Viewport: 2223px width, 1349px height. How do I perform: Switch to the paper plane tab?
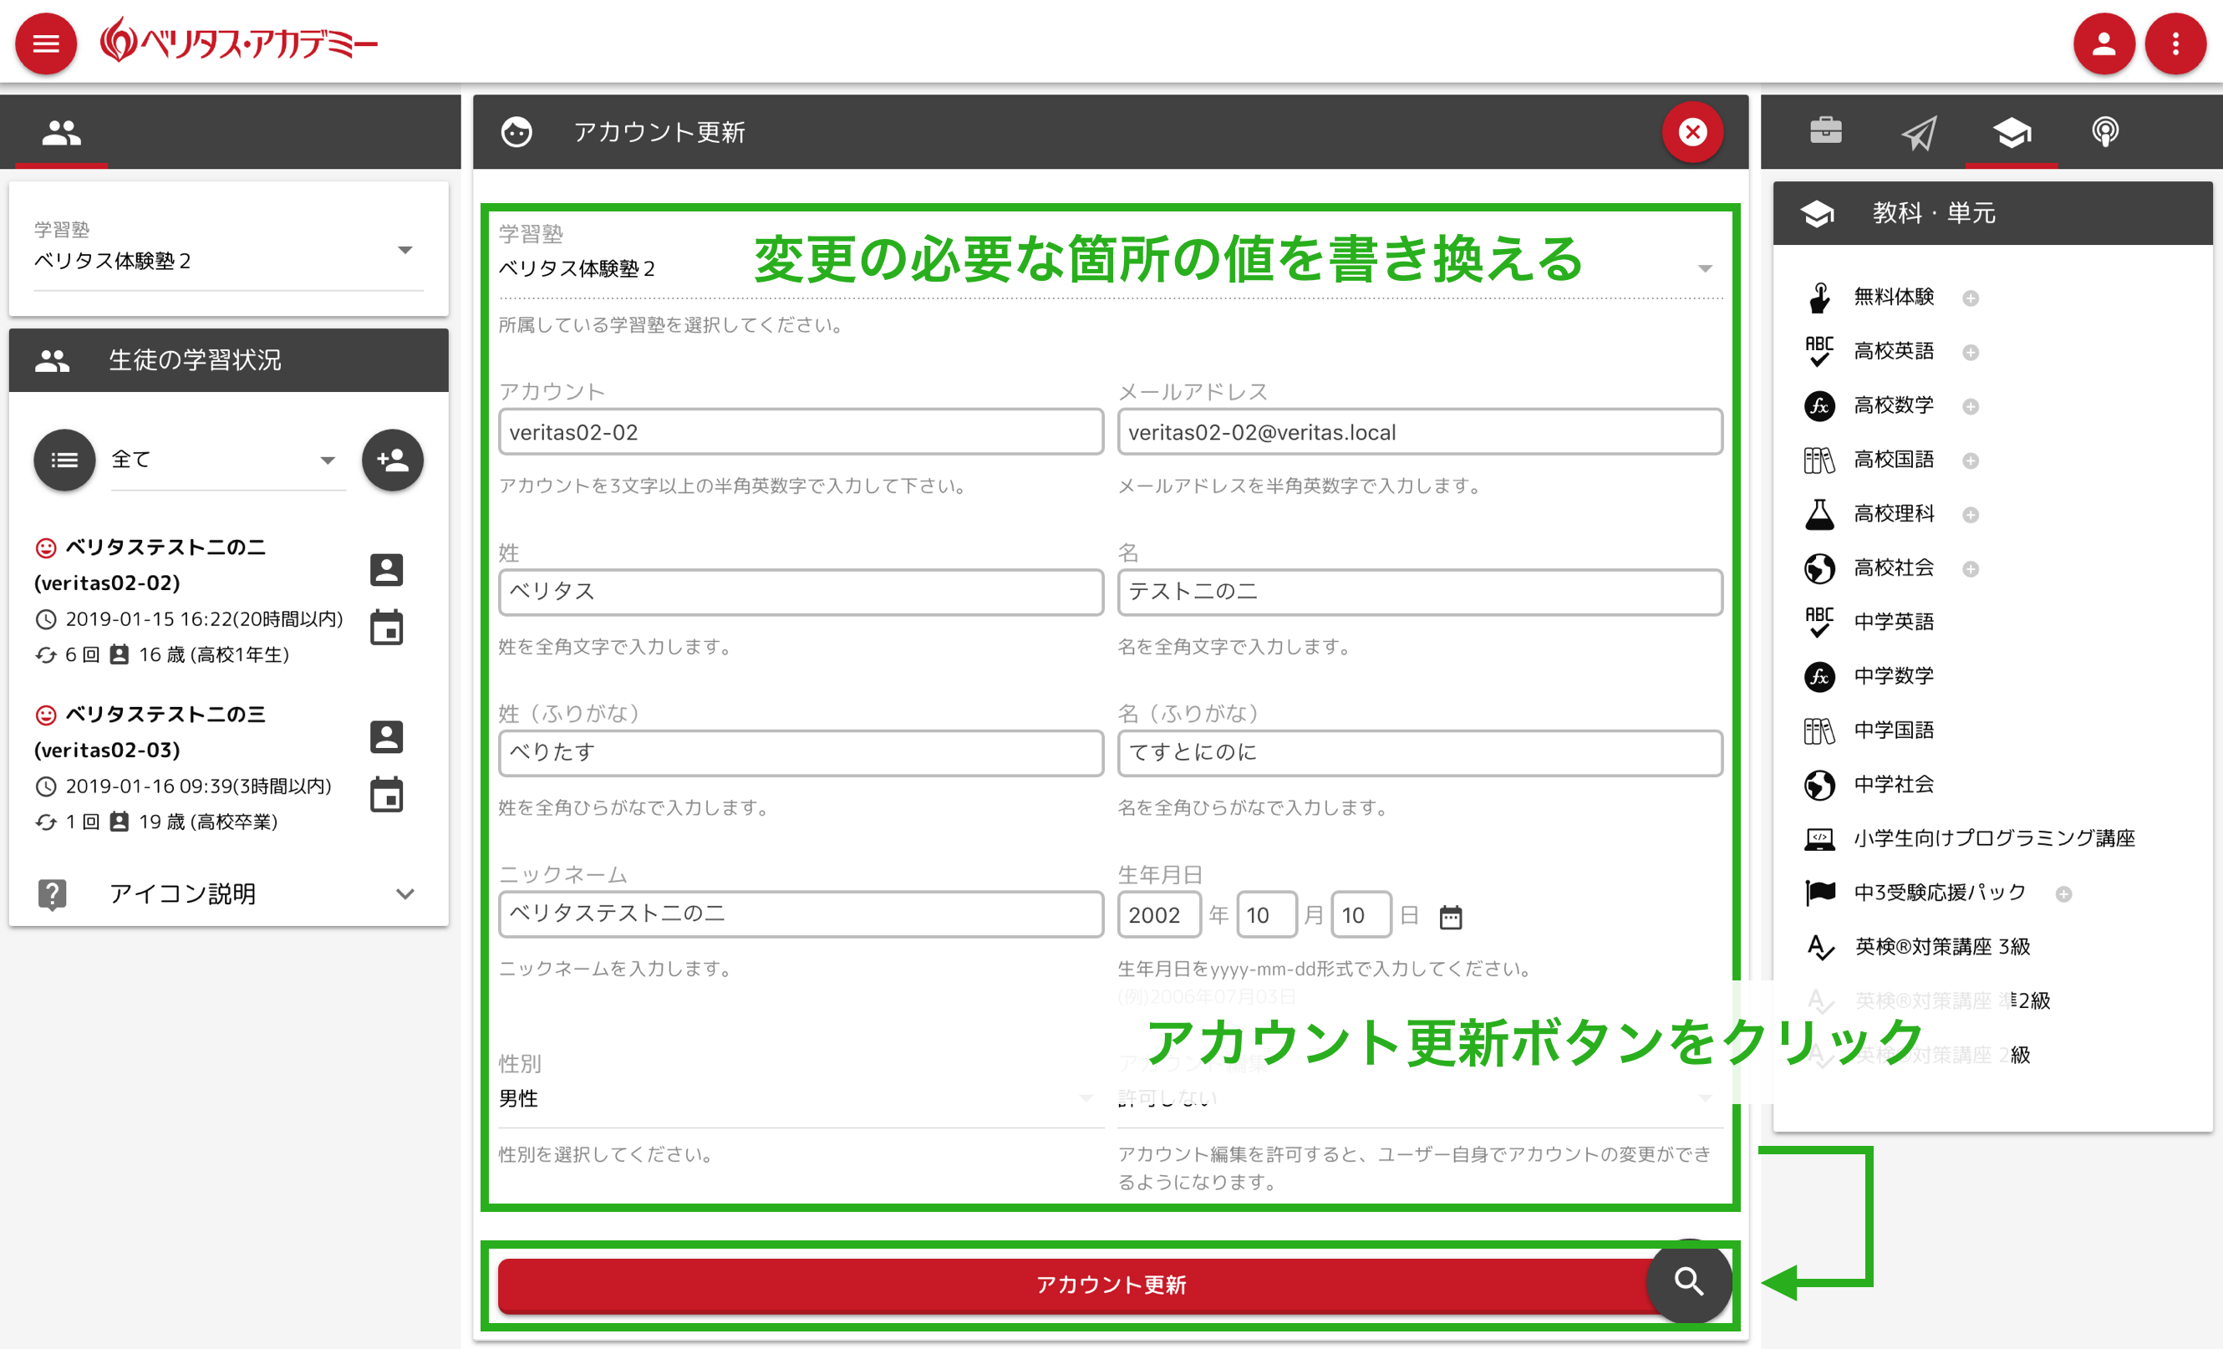1919,133
